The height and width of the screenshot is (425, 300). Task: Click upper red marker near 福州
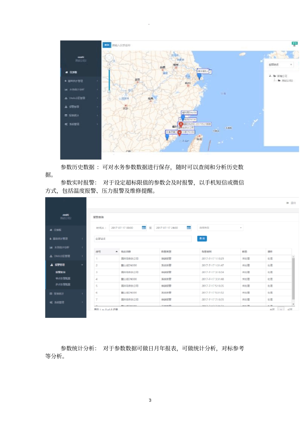coord(181,125)
